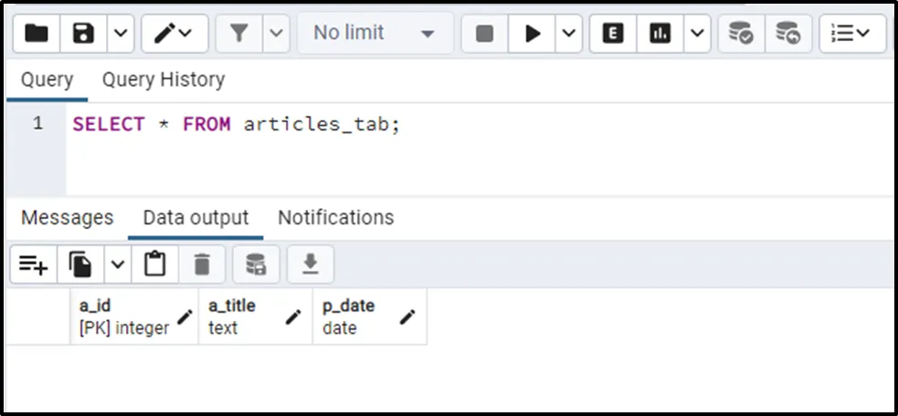
Task: Open the execute options dropdown arrow
Action: point(569,34)
